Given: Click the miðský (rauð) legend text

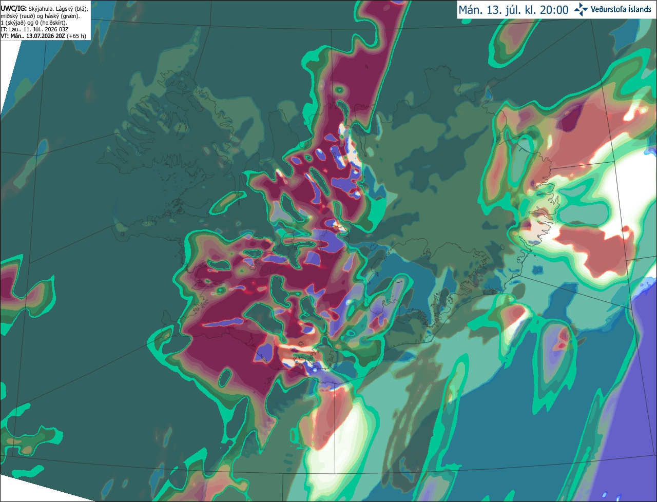Looking at the screenshot, I should point(18,15).
